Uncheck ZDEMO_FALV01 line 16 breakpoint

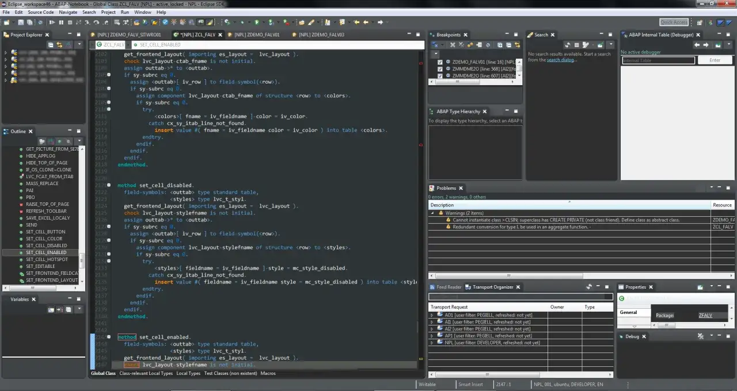click(440, 62)
